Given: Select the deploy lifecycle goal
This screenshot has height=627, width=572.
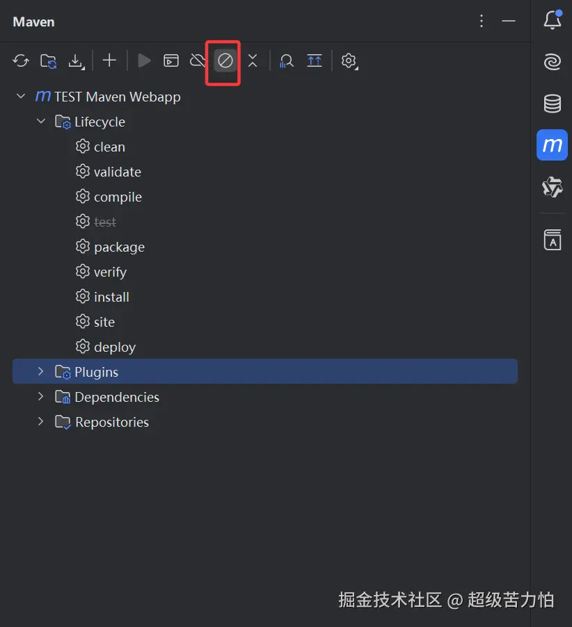Looking at the screenshot, I should pyautogui.click(x=114, y=347).
